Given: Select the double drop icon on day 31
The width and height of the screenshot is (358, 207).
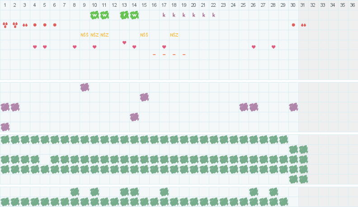Looking at the screenshot, I should [303, 25].
